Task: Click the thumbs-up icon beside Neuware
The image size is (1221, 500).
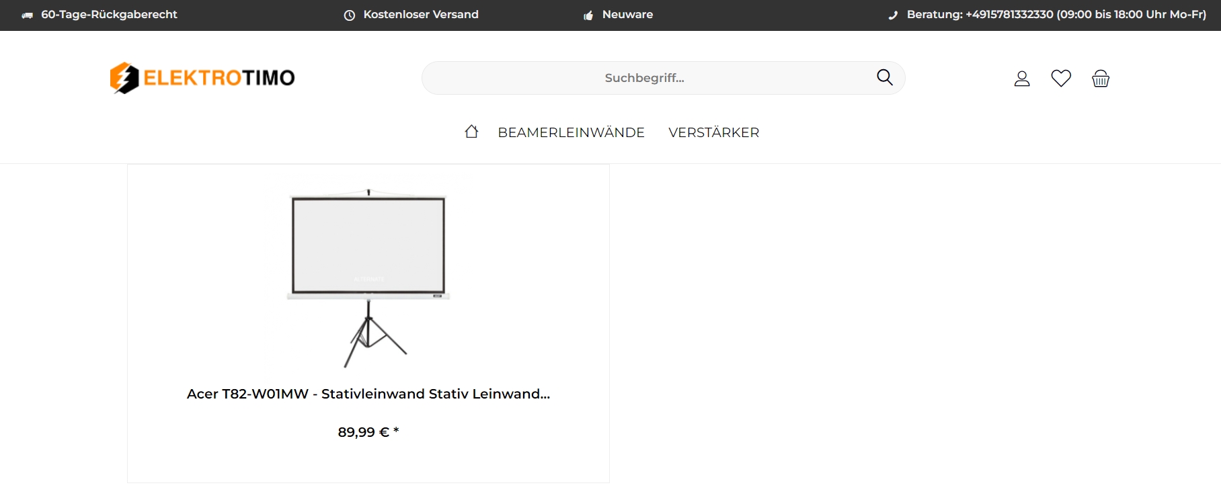Action: click(588, 15)
